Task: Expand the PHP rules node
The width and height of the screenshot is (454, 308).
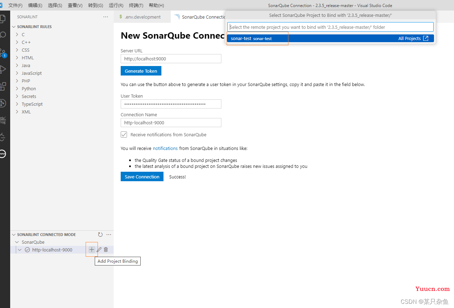Action: [17, 81]
